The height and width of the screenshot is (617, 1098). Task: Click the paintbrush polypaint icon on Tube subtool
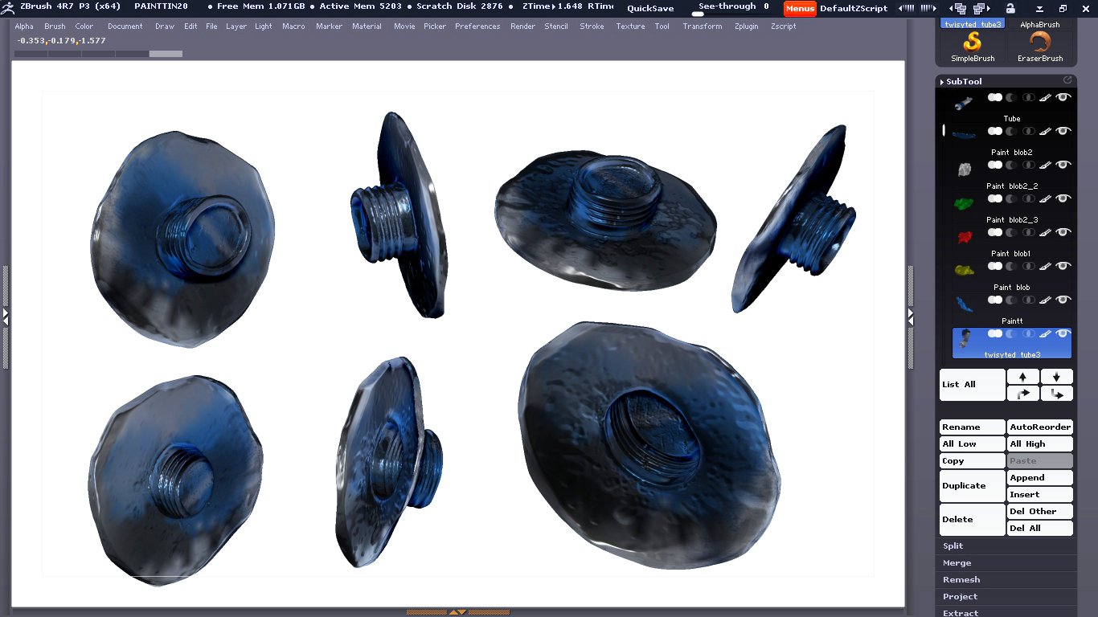click(x=1045, y=97)
